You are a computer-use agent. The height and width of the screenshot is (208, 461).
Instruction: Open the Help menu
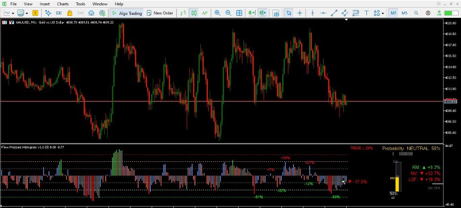click(119, 4)
